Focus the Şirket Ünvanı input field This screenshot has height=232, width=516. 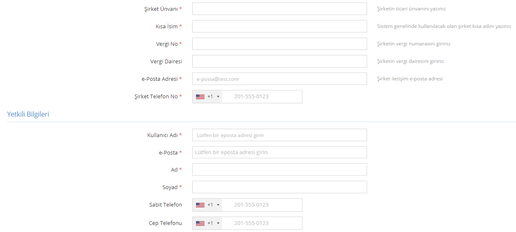tap(279, 9)
